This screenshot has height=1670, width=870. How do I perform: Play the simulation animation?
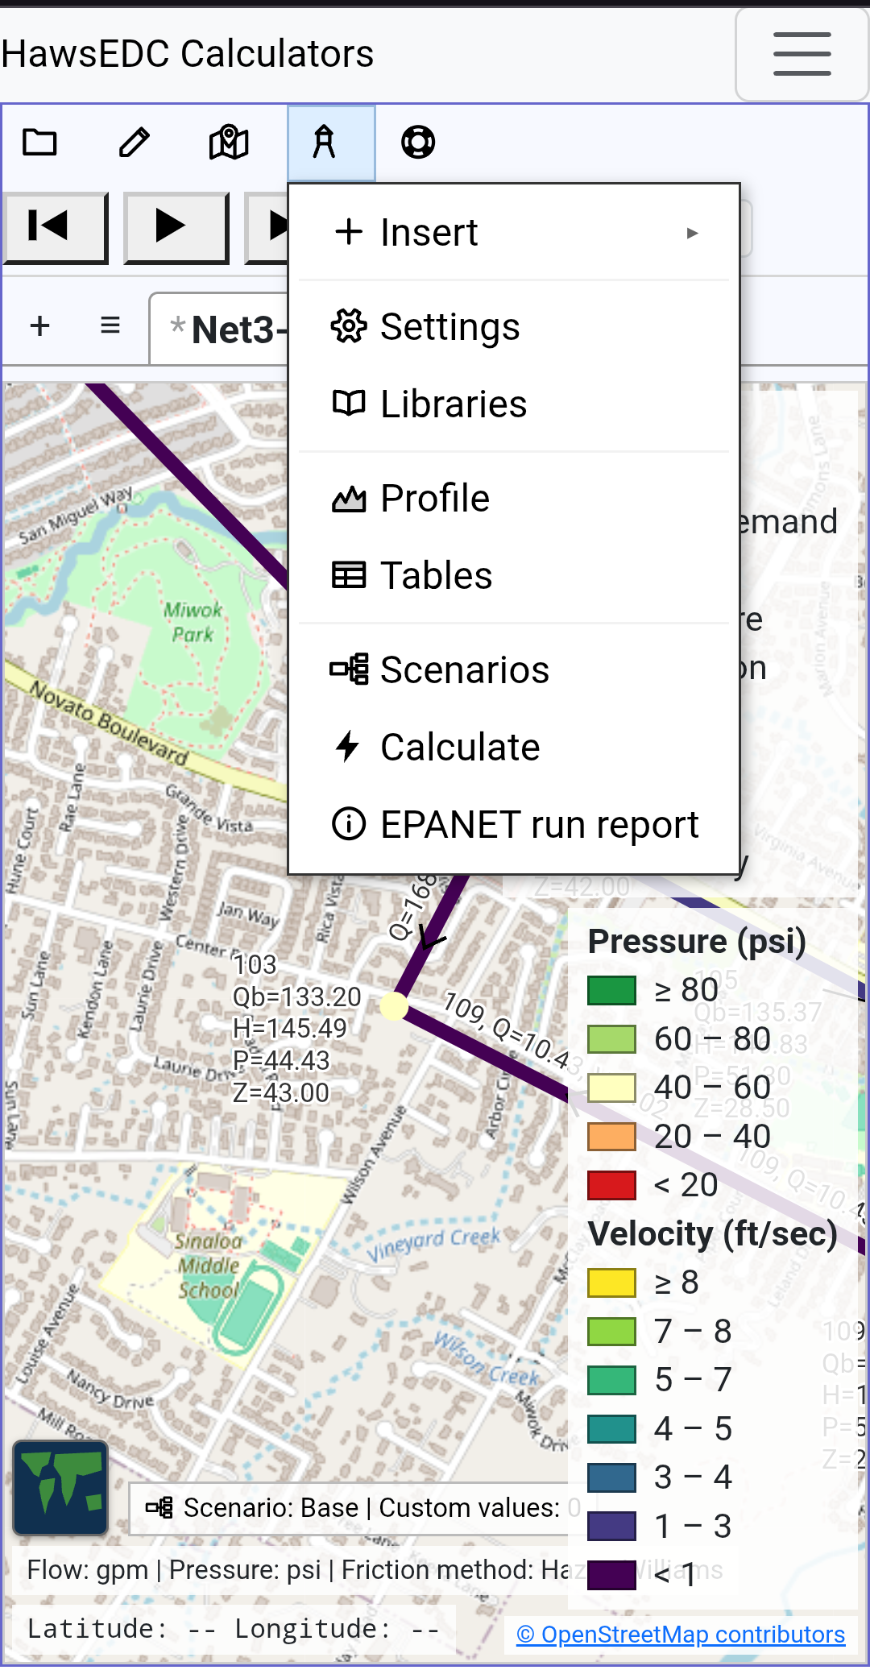176,226
